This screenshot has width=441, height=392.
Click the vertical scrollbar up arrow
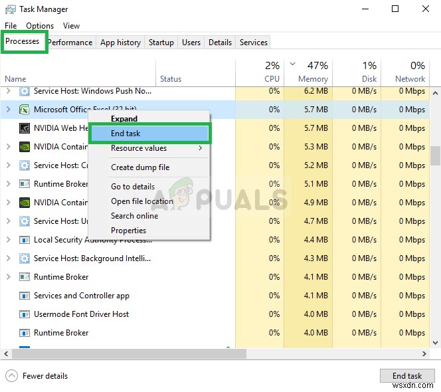435,93
